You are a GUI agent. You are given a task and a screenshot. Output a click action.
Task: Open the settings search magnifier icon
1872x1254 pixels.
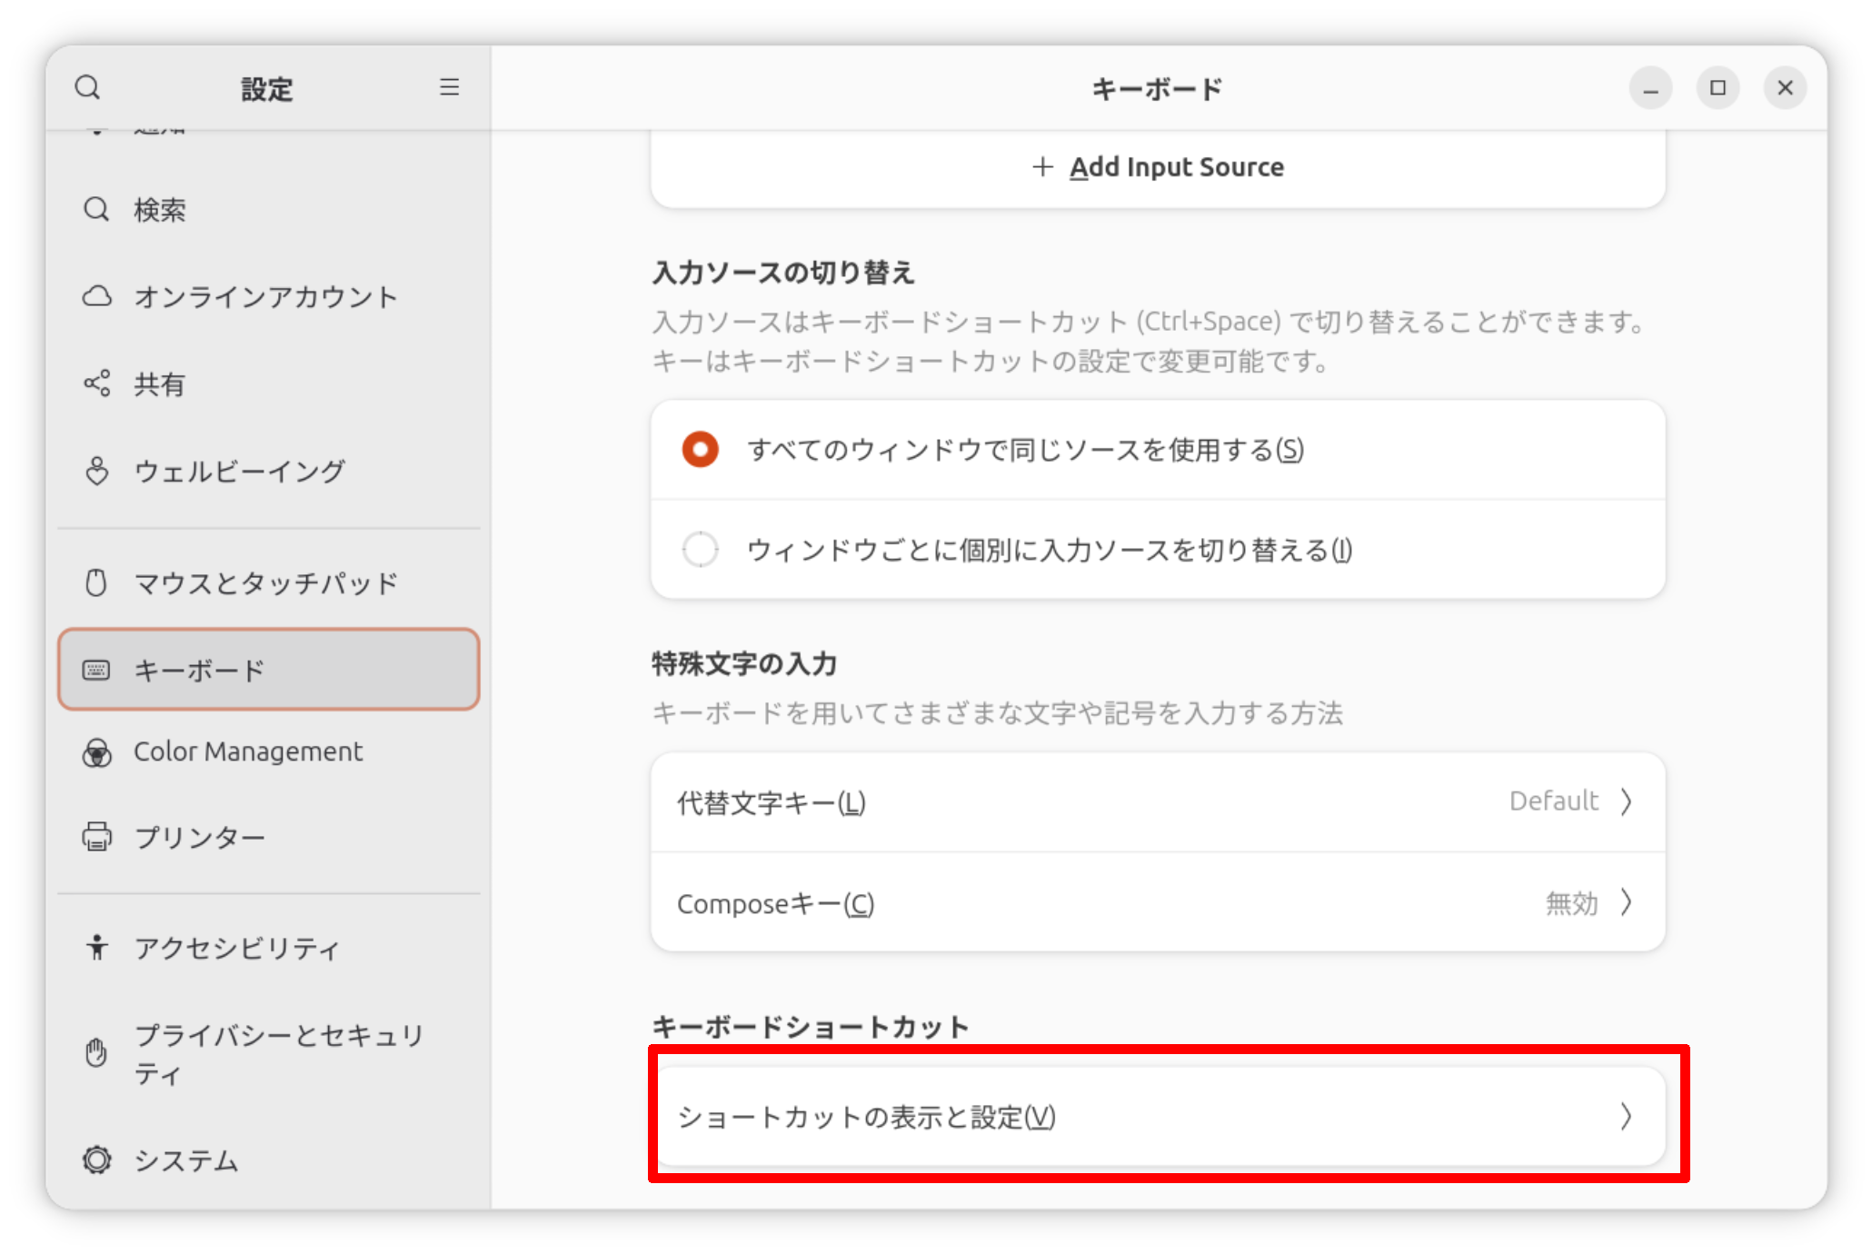(x=87, y=88)
